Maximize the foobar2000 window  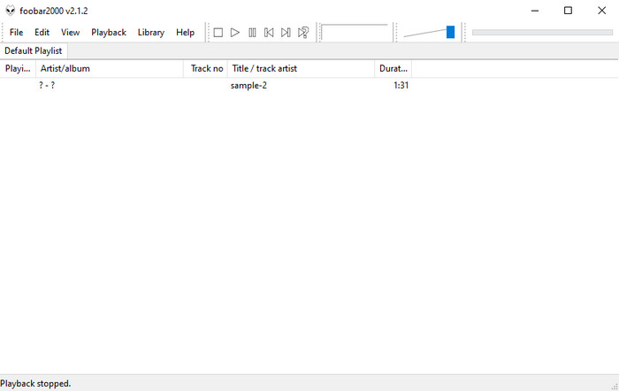[x=568, y=11]
